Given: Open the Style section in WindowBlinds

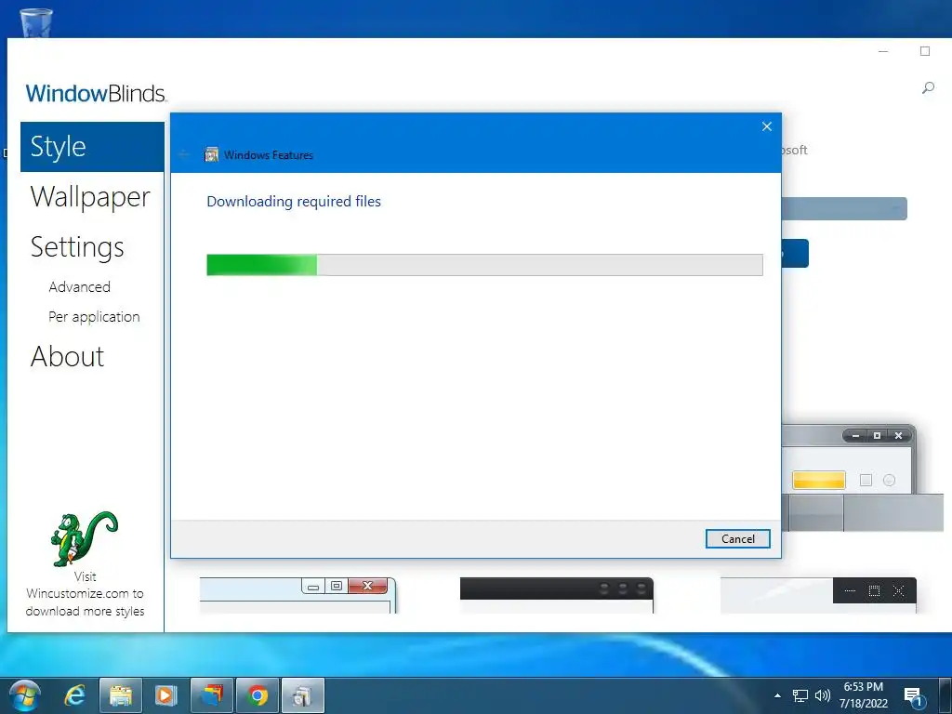Looking at the screenshot, I should click(92, 146).
